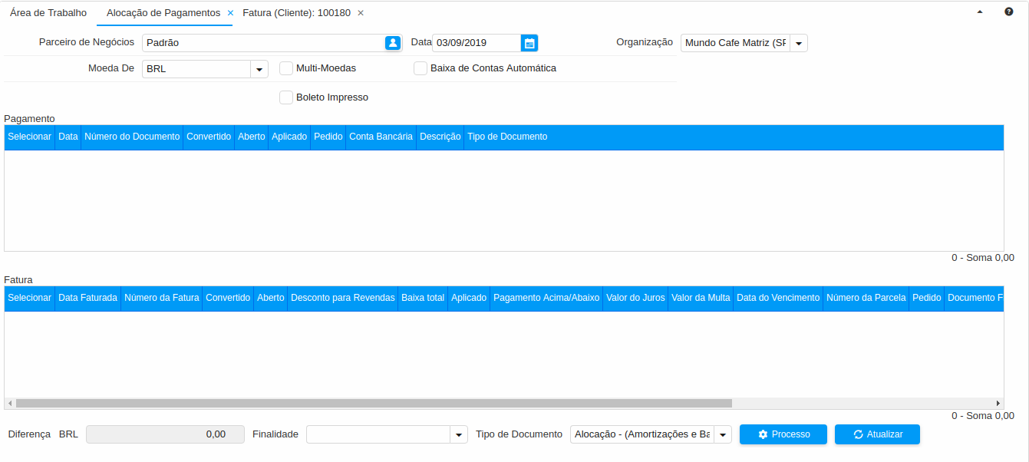
Task: Close the Fatura (Cliente) 100180 tab
Action: 361,13
